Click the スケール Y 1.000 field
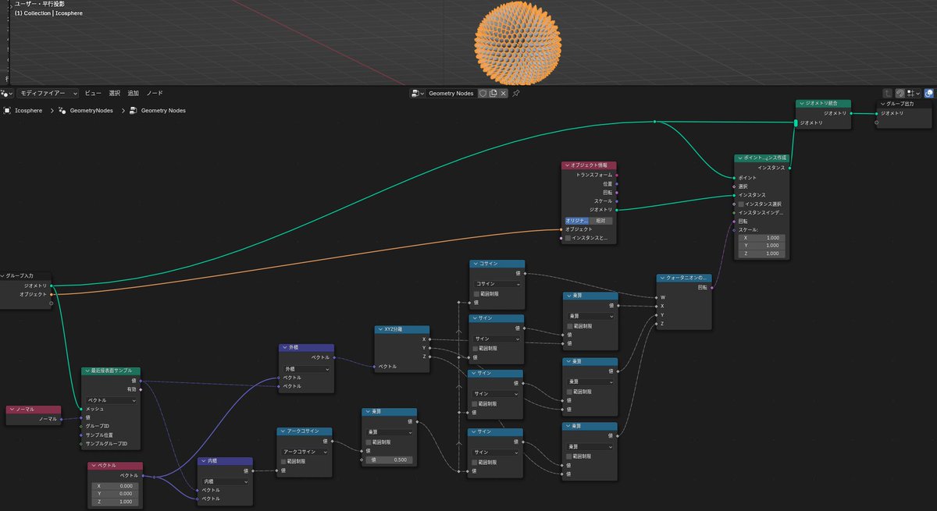The height and width of the screenshot is (511, 937). pos(761,246)
